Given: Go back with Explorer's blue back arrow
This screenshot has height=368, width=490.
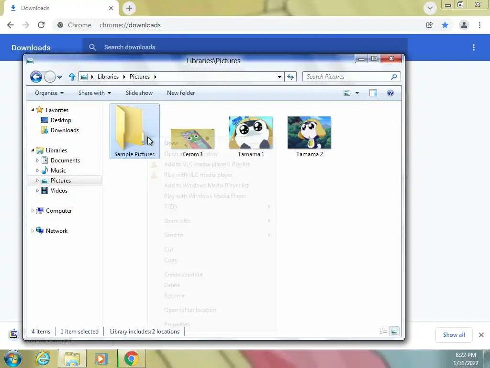Looking at the screenshot, I should tap(36, 77).
